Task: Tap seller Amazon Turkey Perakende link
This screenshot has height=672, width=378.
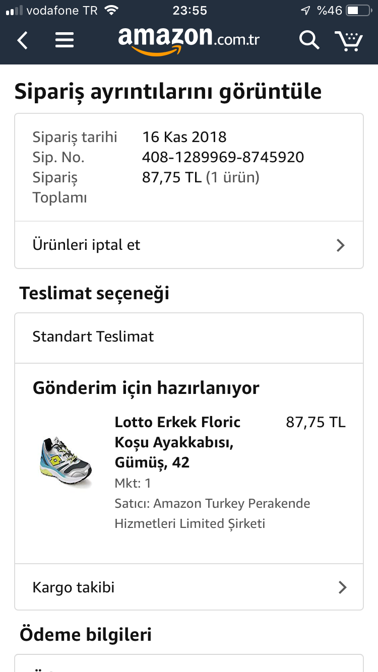Action: (x=212, y=513)
